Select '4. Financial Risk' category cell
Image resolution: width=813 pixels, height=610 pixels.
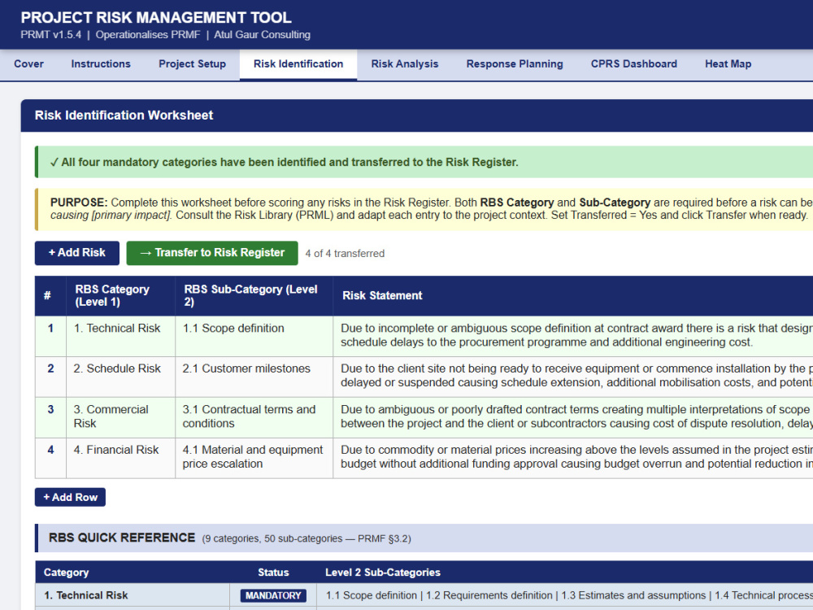[x=121, y=457]
